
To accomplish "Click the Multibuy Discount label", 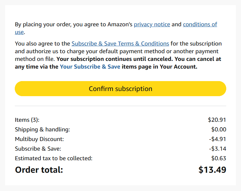I will pos(39,139).
